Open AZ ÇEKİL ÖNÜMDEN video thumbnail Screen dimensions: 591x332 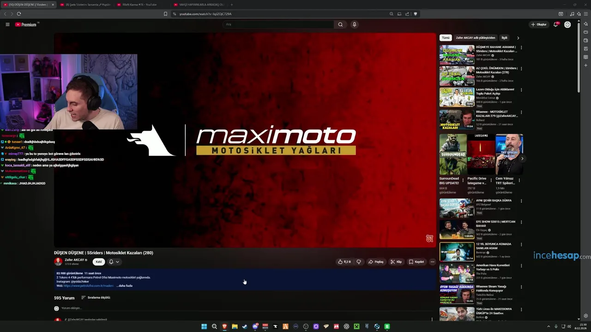457,76
